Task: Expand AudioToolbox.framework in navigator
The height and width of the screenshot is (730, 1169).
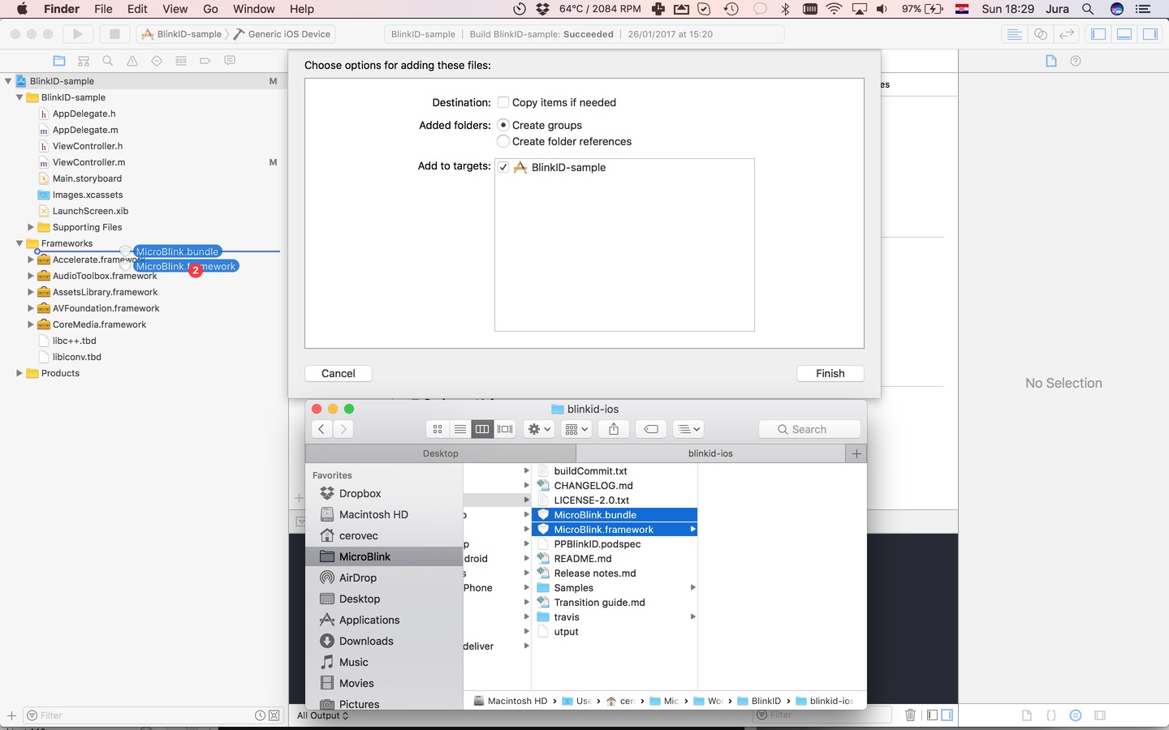Action: 31,276
